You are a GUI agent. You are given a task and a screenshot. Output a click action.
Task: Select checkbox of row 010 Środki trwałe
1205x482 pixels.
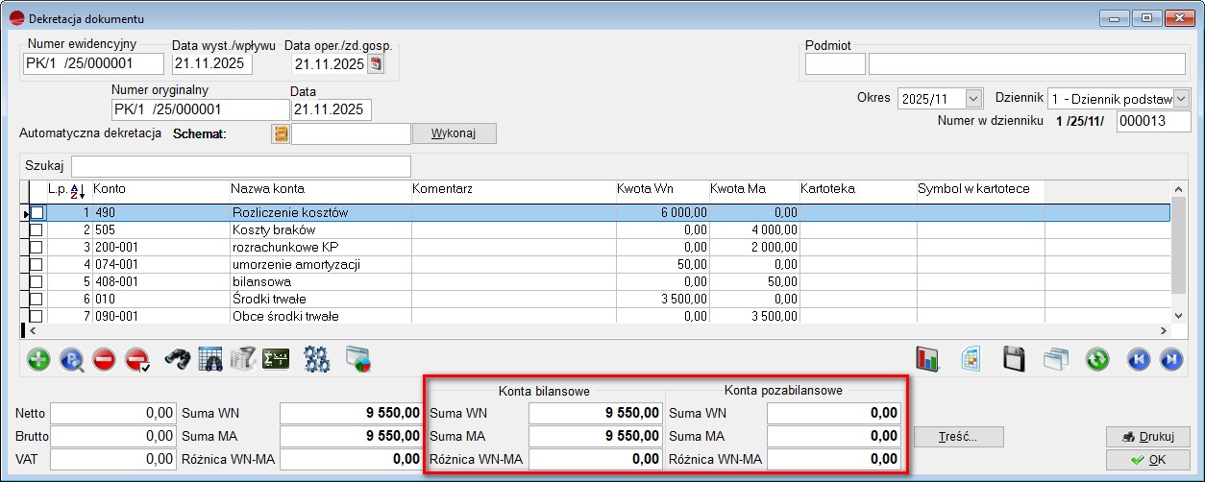coord(37,299)
